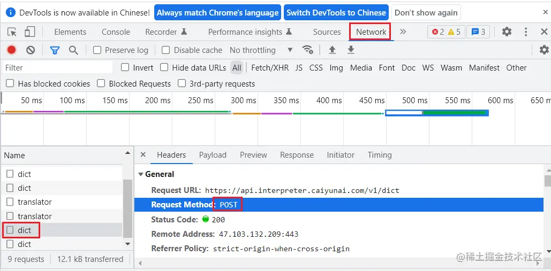This screenshot has height=271, width=551.
Task: Click the Request URL value
Action: [x=302, y=191]
